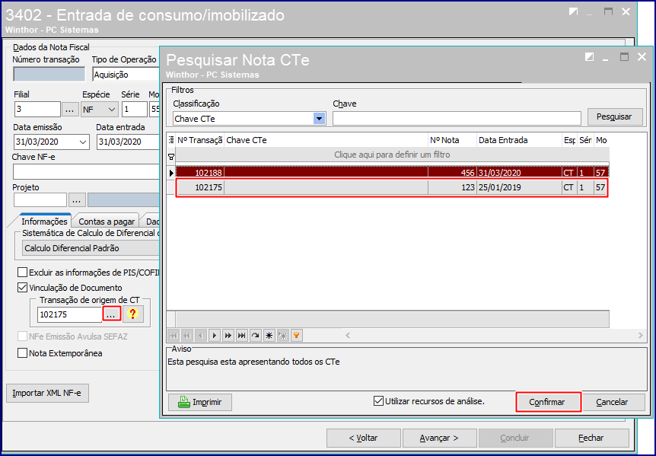Click the Projeto code input field
Viewport: 656px width, 456px height.
[40, 200]
